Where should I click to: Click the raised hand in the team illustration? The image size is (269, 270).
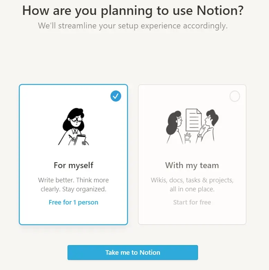tap(187, 136)
